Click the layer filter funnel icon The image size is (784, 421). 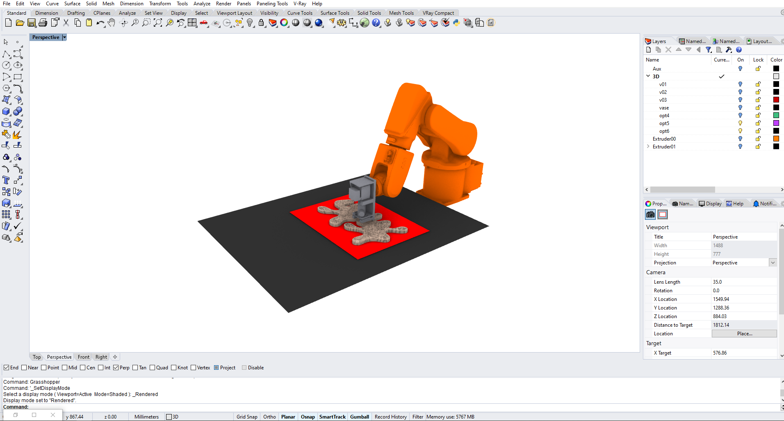(x=709, y=50)
